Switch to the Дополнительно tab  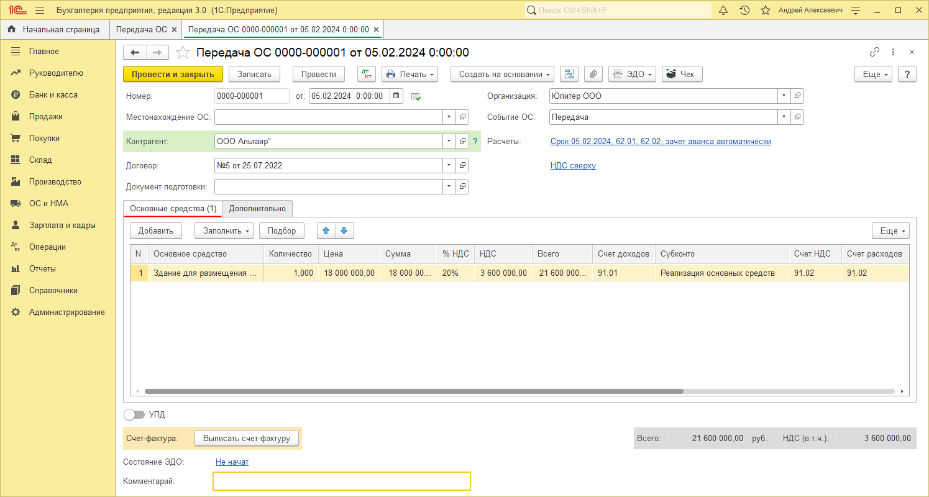click(x=257, y=209)
